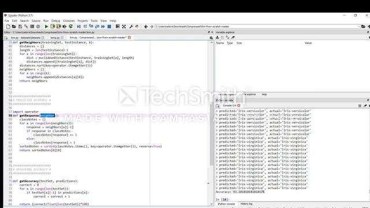
Task: Click the blue Stop debugging square
Action: click(x=109, y=27)
